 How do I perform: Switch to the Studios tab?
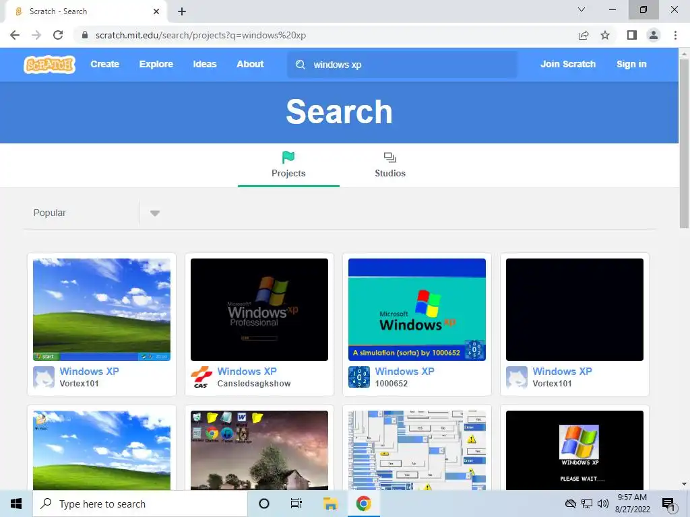(x=390, y=165)
